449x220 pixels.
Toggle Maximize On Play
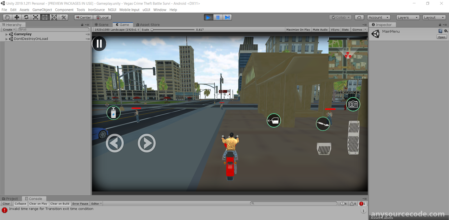tap(298, 30)
